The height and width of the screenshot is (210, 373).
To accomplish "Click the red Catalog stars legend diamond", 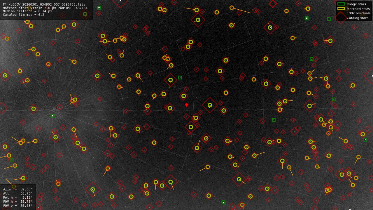I will [341, 18].
